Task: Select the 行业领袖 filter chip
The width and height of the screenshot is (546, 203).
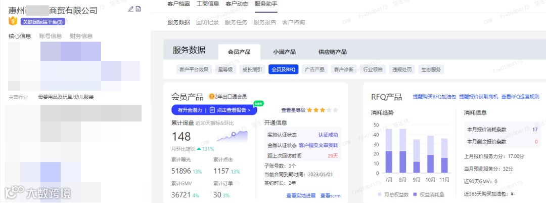Action: click(373, 69)
